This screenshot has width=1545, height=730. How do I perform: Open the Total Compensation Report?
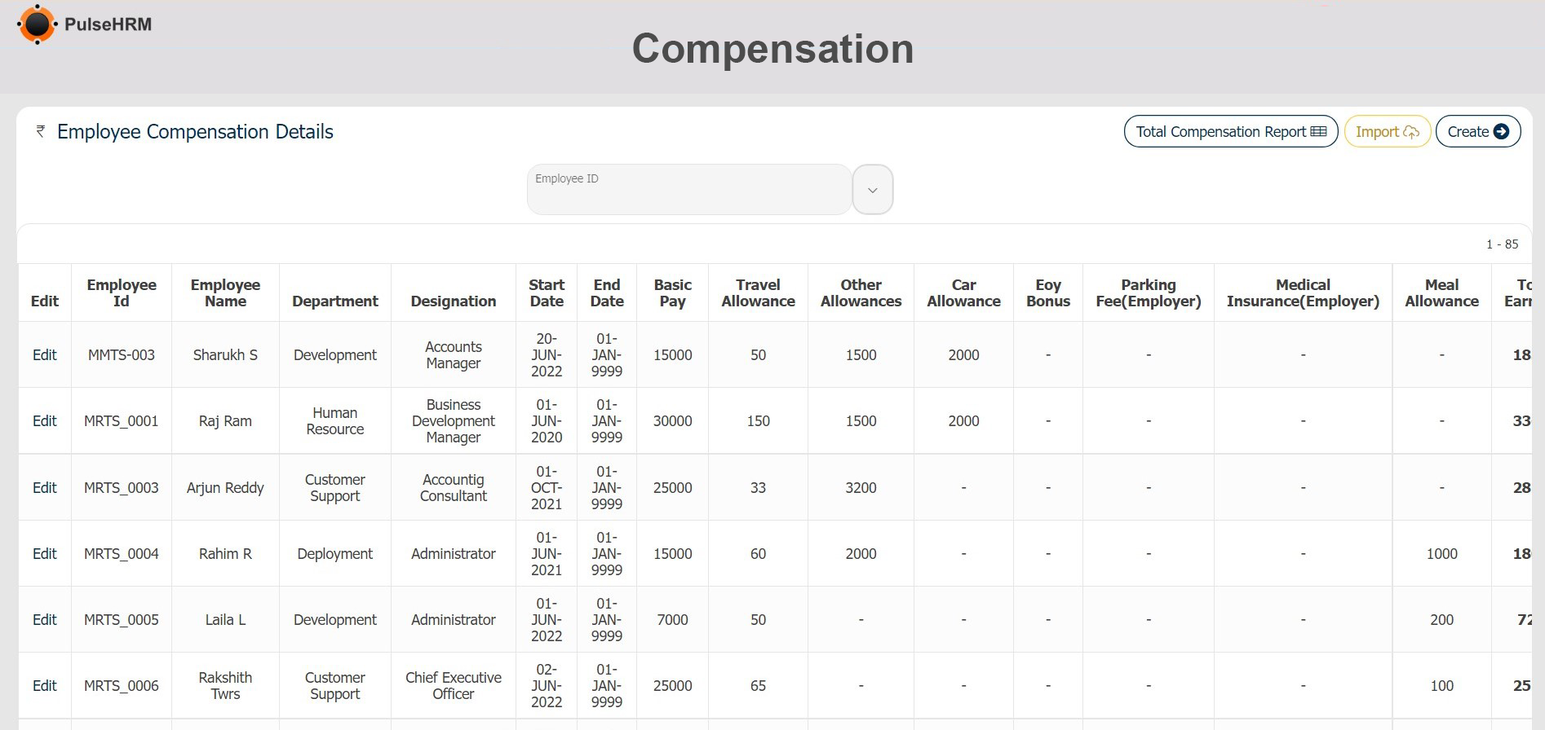(1230, 132)
